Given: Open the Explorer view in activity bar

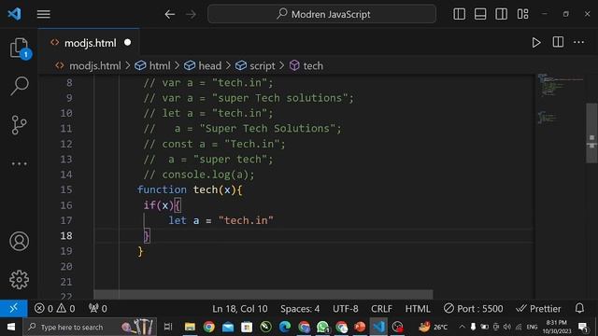Looking at the screenshot, I should point(19,49).
